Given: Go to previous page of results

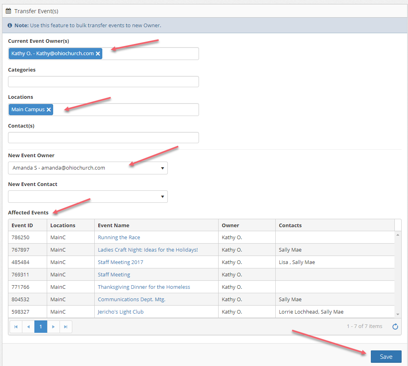Looking at the screenshot, I should (28, 327).
